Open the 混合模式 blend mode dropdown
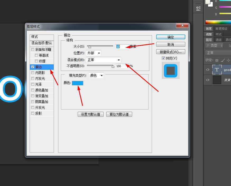 pos(103,60)
